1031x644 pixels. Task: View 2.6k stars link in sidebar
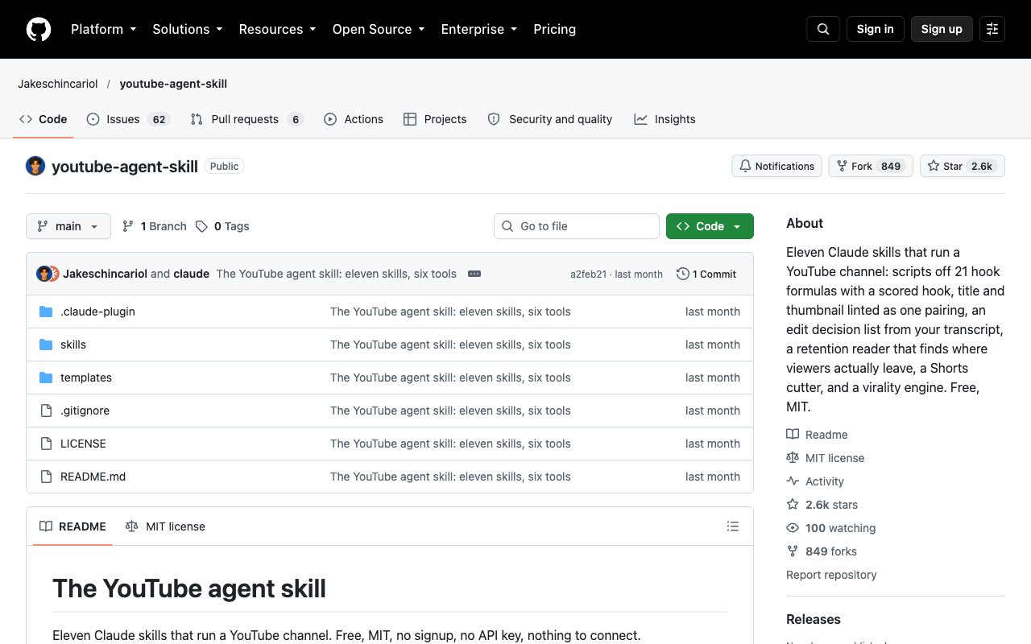(822, 505)
